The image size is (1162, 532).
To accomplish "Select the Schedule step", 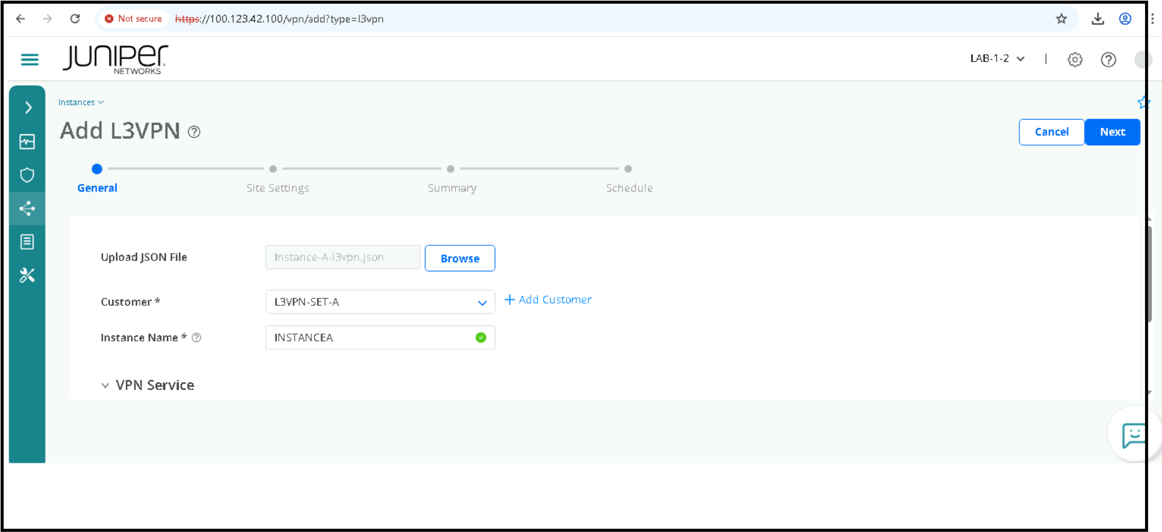I will click(x=629, y=188).
